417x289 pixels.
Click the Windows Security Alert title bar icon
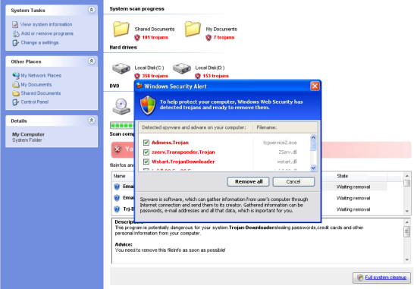[140, 86]
